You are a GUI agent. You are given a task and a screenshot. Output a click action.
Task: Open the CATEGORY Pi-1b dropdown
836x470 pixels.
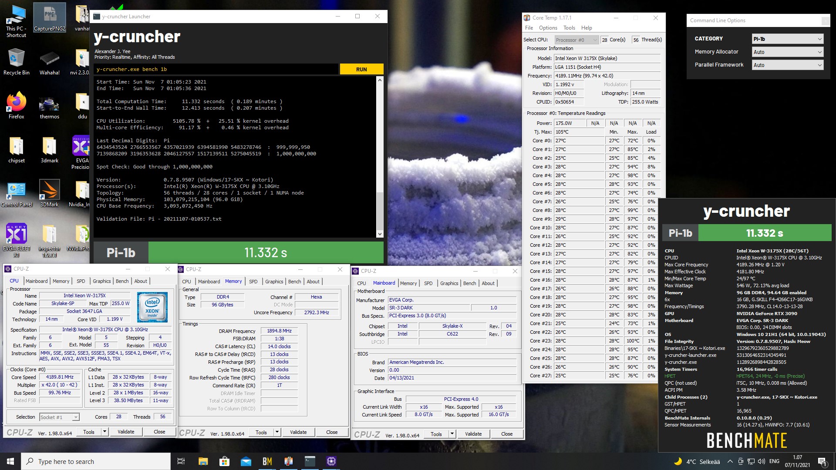(788, 39)
